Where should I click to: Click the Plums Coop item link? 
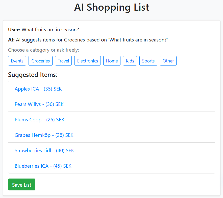39,120
